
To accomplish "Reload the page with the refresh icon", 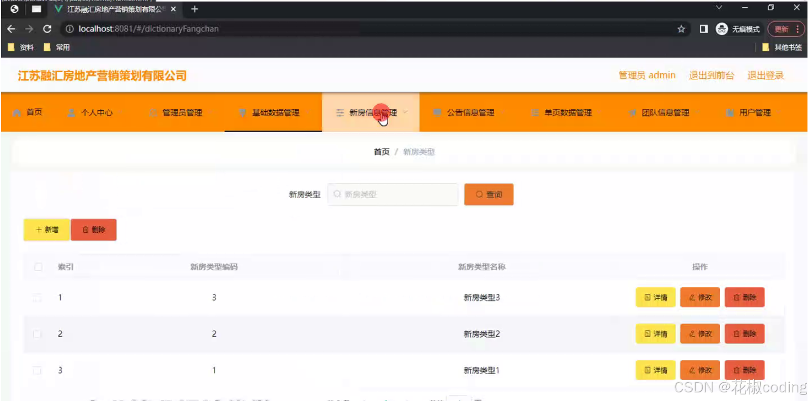I will (x=47, y=29).
